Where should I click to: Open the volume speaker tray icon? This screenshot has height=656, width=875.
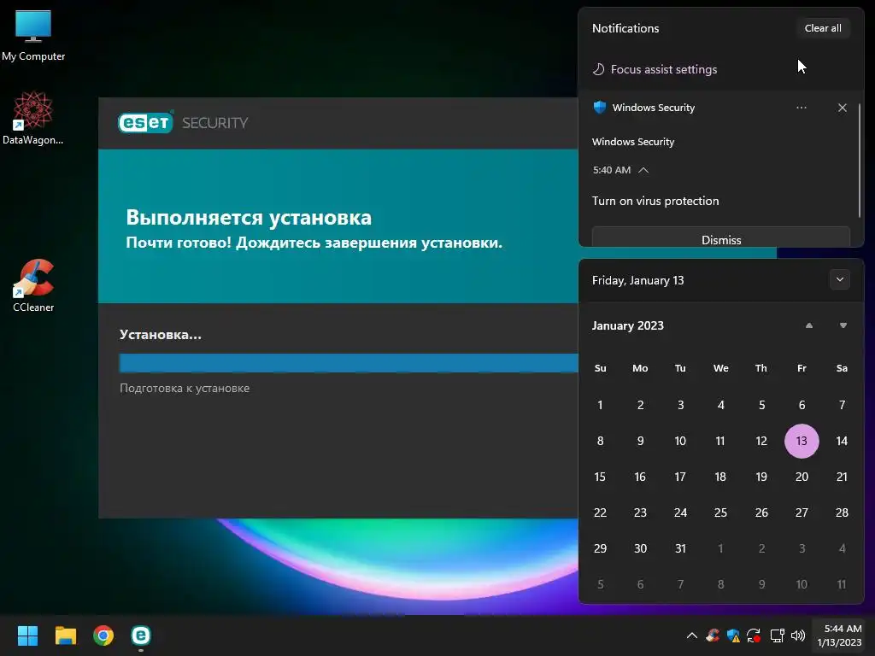click(x=798, y=635)
